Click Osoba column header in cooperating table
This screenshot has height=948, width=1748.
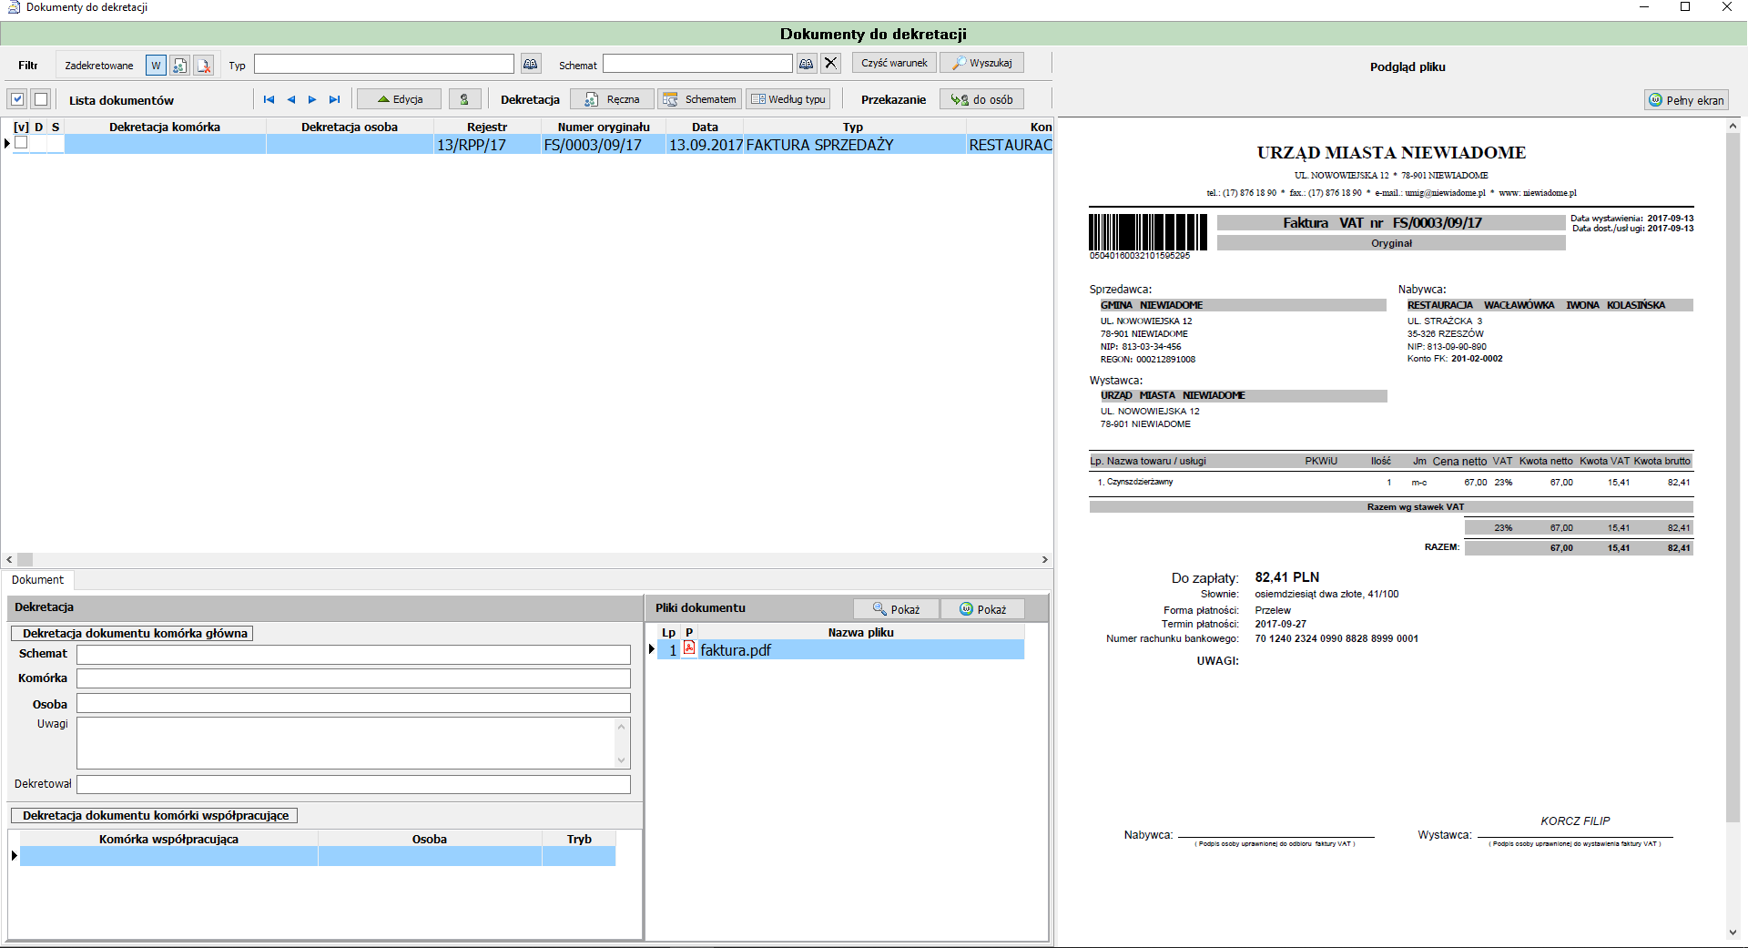click(430, 839)
